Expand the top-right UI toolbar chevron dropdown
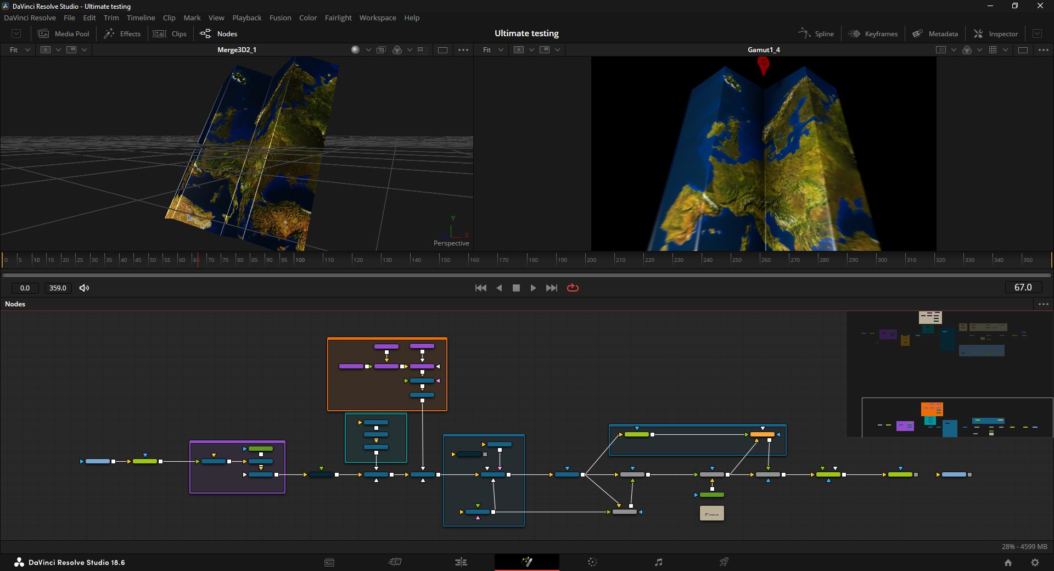Viewport: 1054px width, 571px height. click(x=1037, y=33)
